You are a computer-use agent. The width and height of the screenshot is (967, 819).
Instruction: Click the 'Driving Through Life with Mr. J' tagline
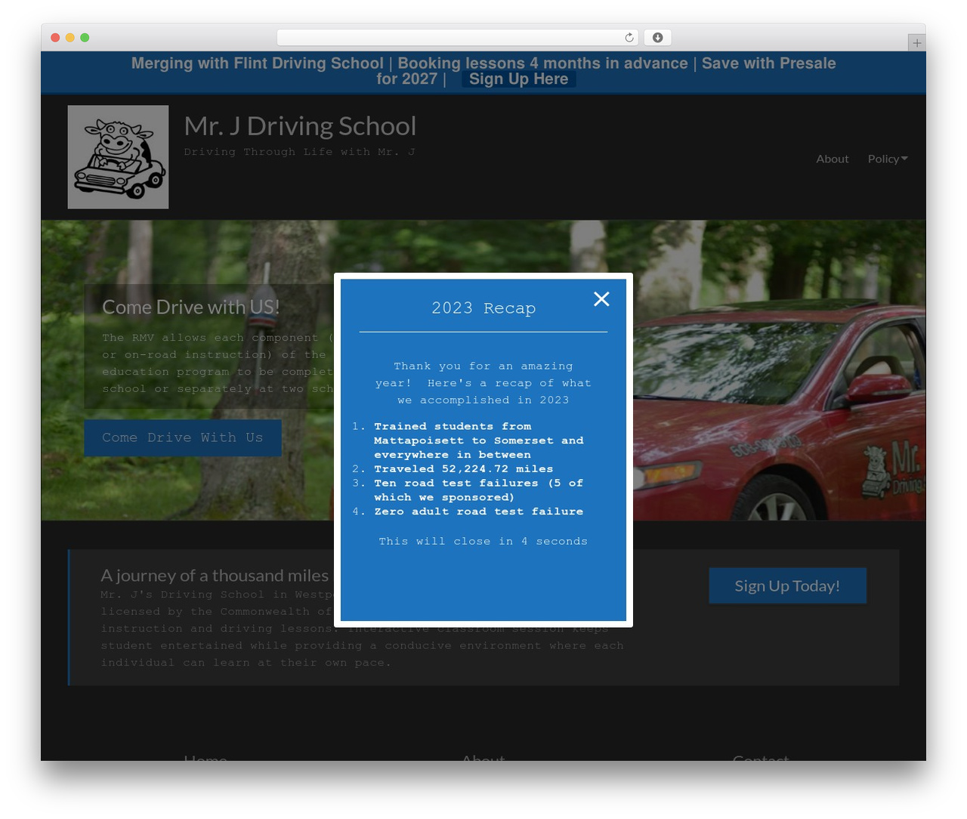[300, 152]
